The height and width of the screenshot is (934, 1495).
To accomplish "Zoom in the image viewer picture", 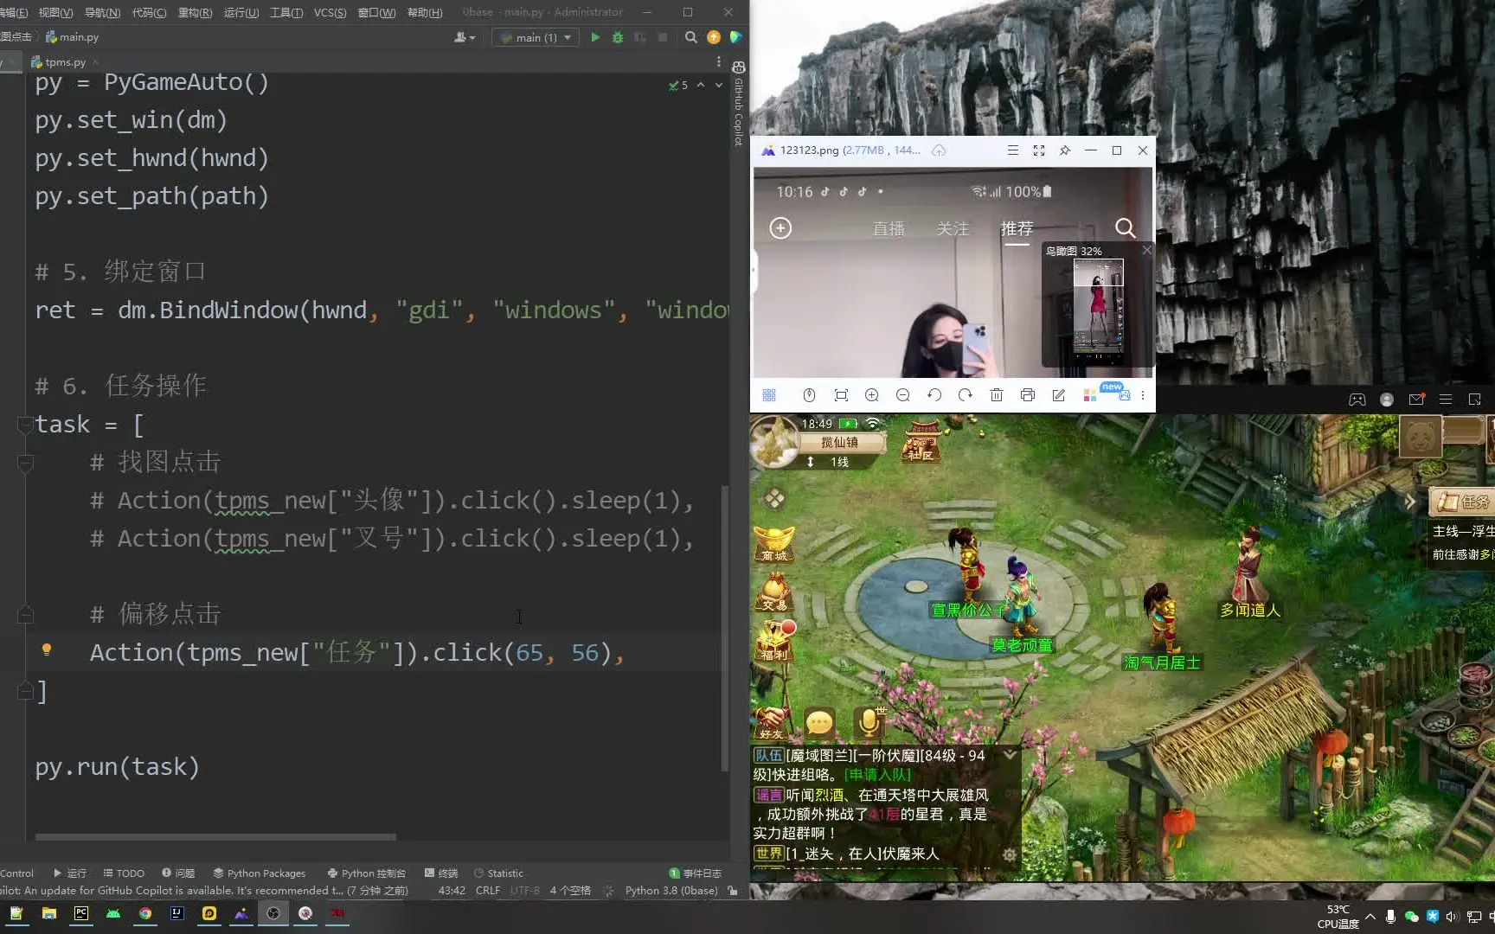I will 872,395.
